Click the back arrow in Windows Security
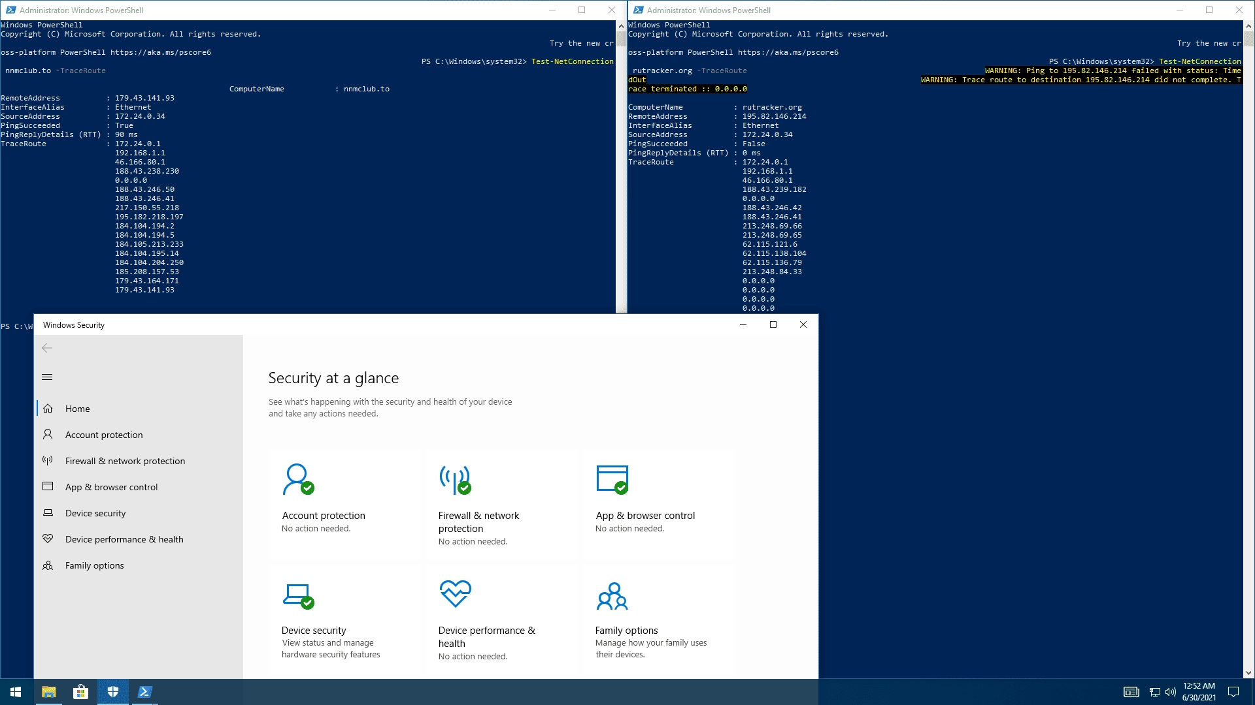The height and width of the screenshot is (705, 1255). [x=47, y=349]
